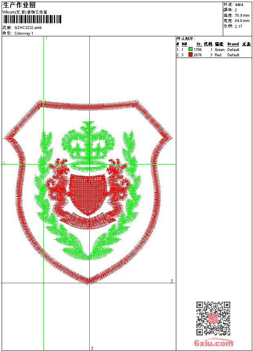Select the Green description in row one
253x351 pixels.
220,50
